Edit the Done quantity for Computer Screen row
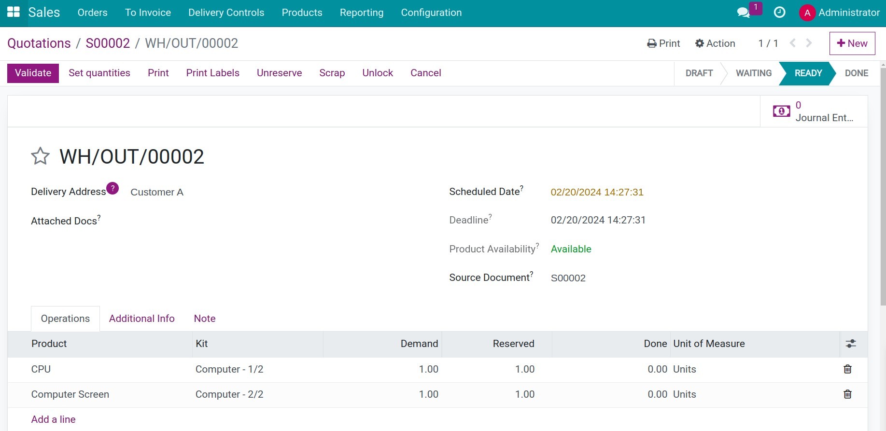This screenshot has width=886, height=431. tap(611, 394)
